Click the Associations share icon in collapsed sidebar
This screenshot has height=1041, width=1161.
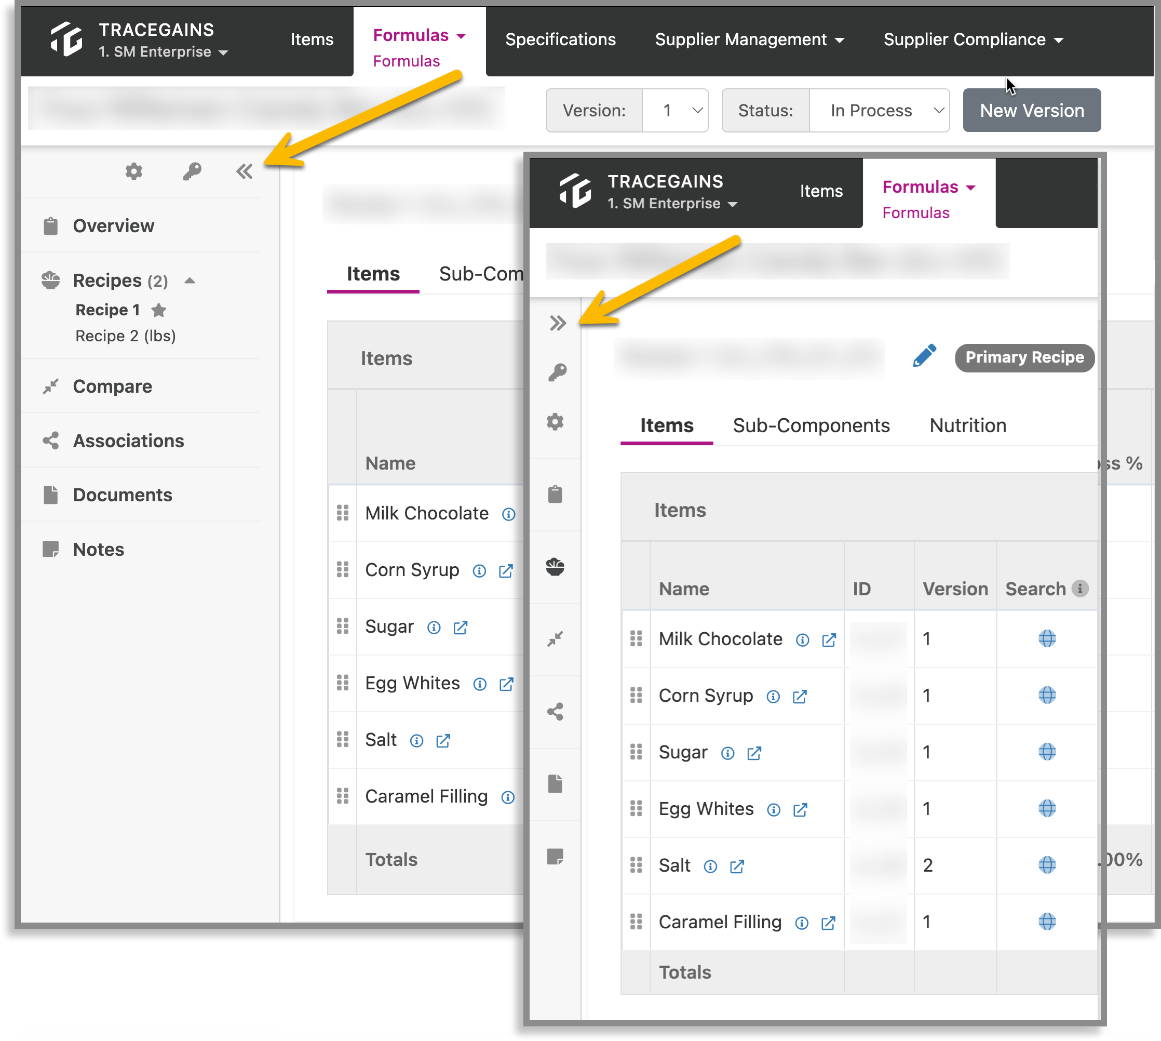pos(555,712)
